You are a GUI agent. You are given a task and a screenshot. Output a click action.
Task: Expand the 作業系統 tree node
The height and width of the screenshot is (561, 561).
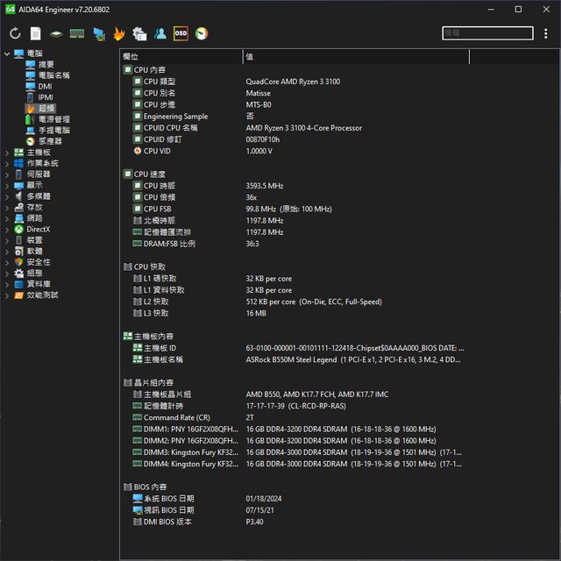pyautogui.click(x=7, y=163)
